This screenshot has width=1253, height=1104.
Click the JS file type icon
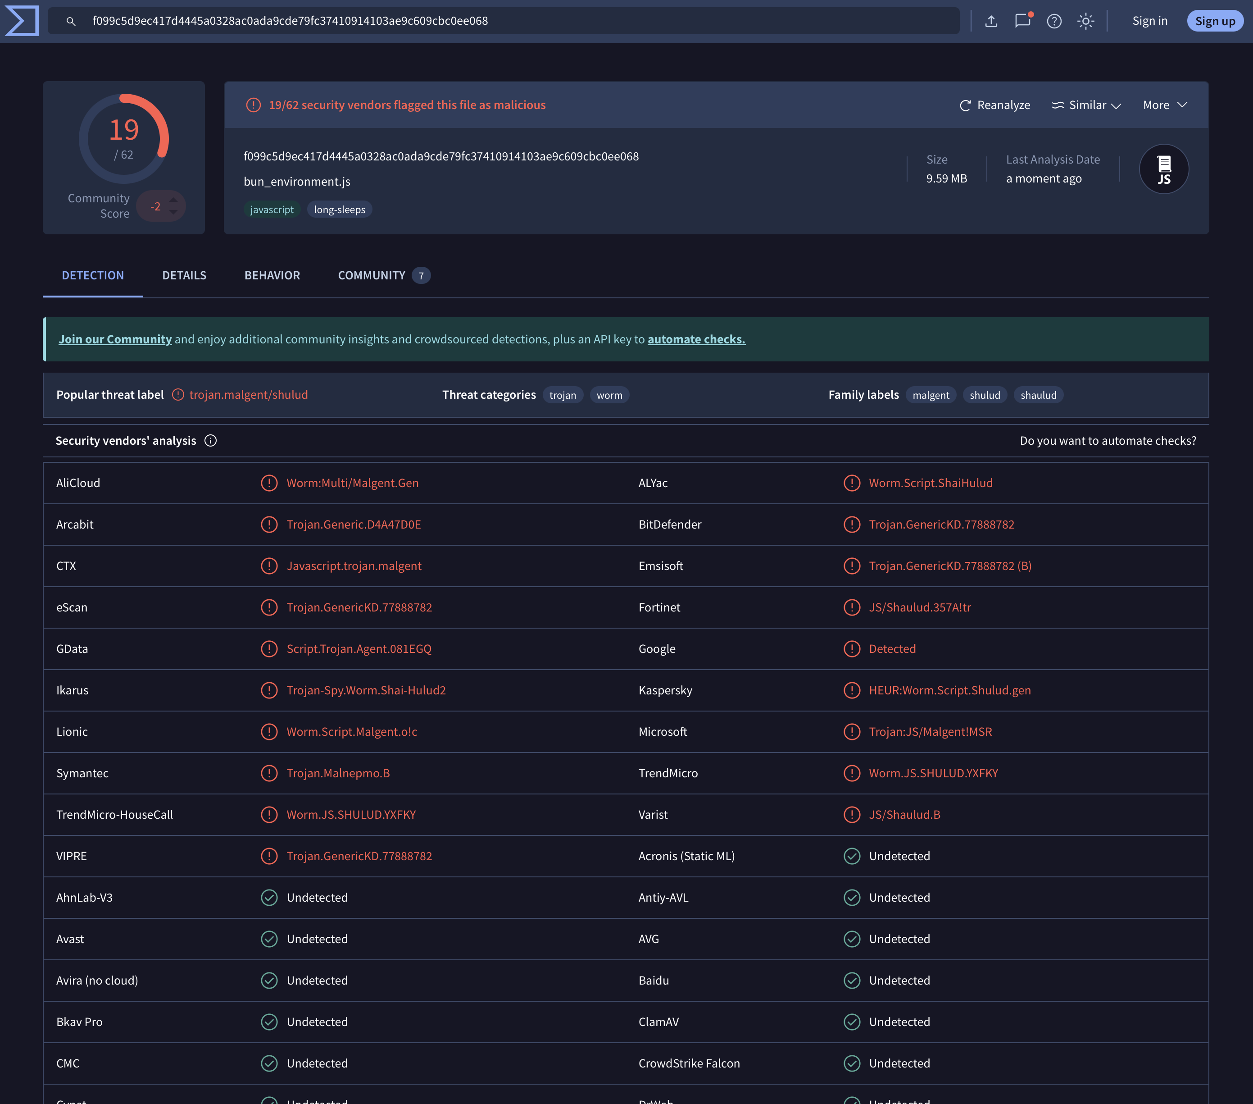1163,169
